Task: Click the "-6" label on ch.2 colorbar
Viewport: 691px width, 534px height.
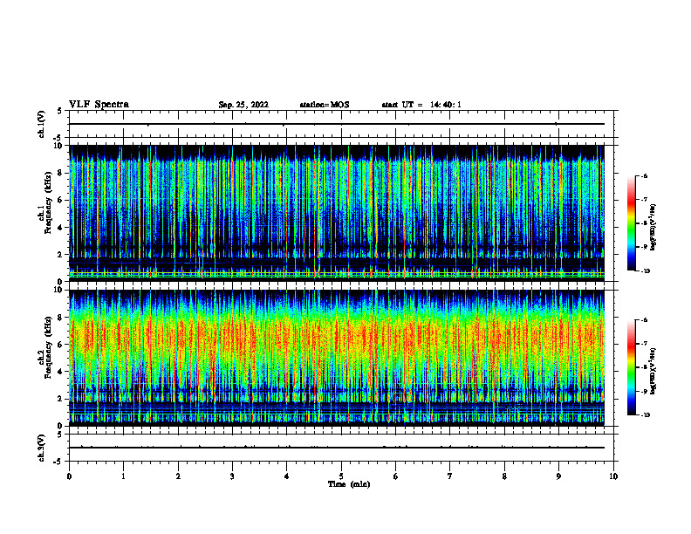Action: click(x=644, y=320)
